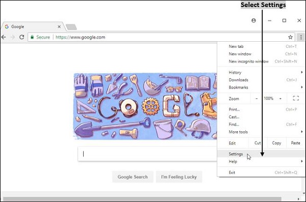Screen dimensions: 306x202
Task: Decrease zoom with the minus button
Action: pyautogui.click(x=257, y=99)
